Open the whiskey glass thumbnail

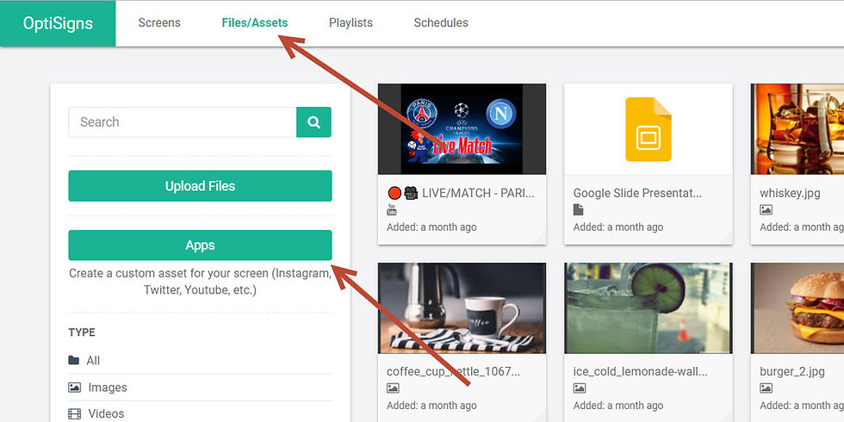(797, 129)
